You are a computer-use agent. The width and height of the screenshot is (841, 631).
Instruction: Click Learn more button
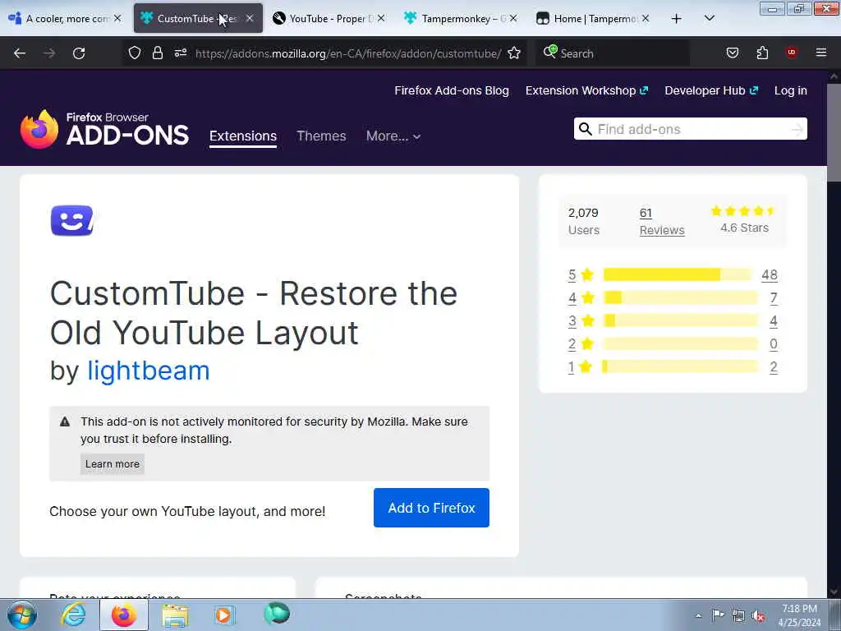click(x=112, y=464)
